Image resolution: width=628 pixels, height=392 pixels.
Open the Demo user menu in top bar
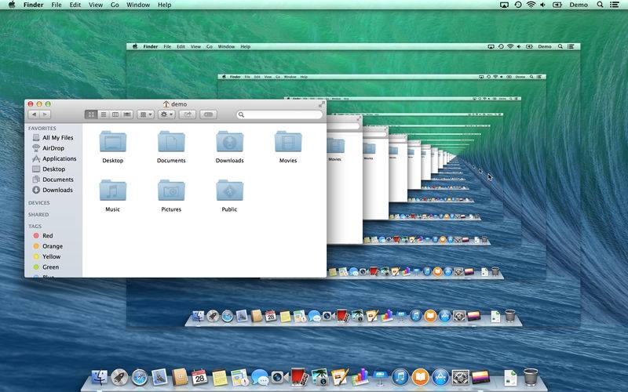click(579, 5)
